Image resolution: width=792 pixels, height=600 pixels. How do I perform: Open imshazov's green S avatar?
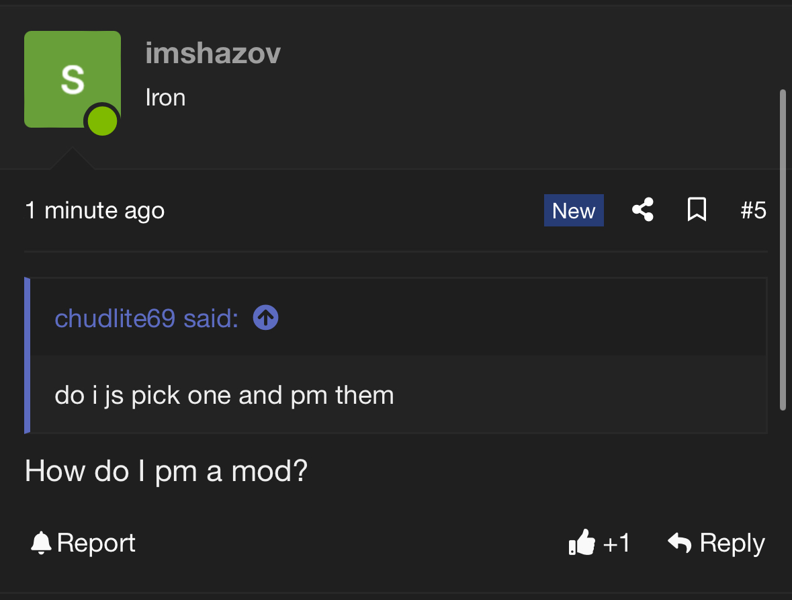(72, 79)
